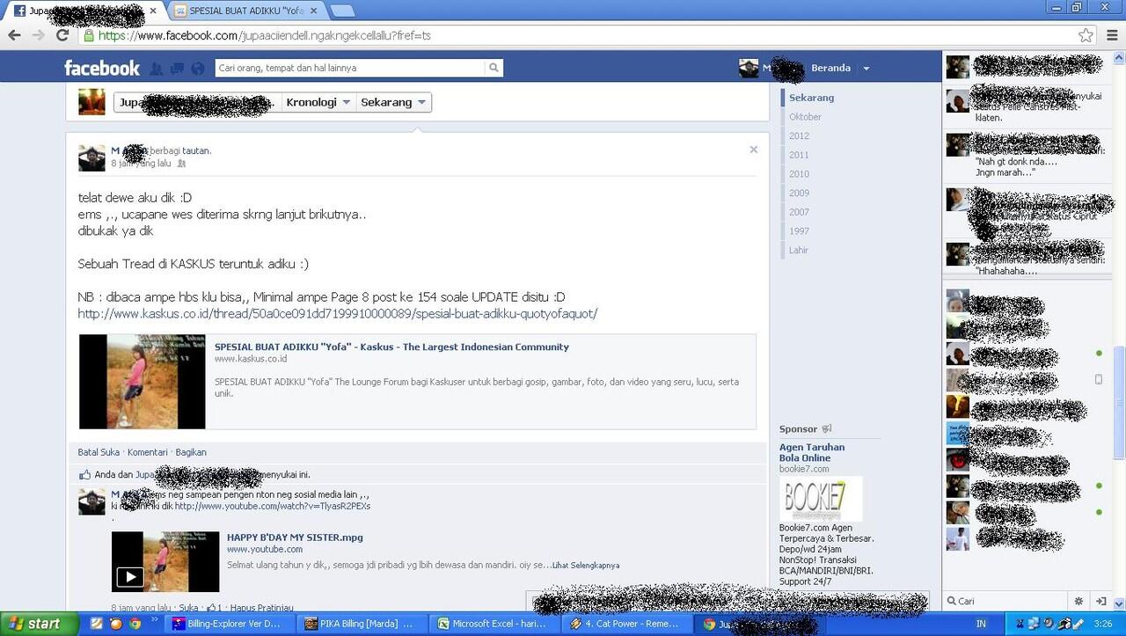Open Sekarang dropdown in timeline bar
The height and width of the screenshot is (636, 1126).
393,102
